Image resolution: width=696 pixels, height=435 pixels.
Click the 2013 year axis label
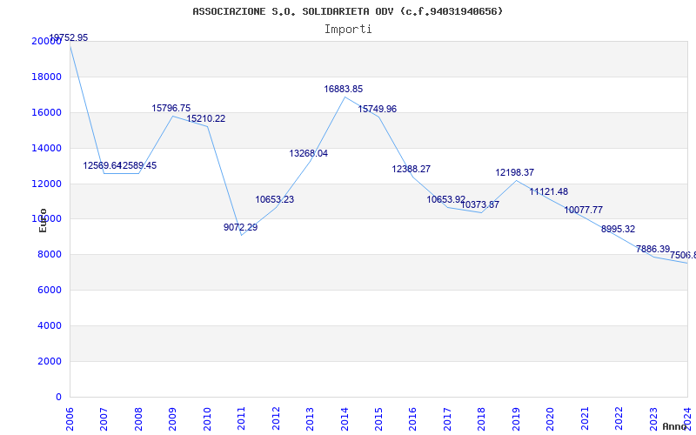(x=310, y=419)
